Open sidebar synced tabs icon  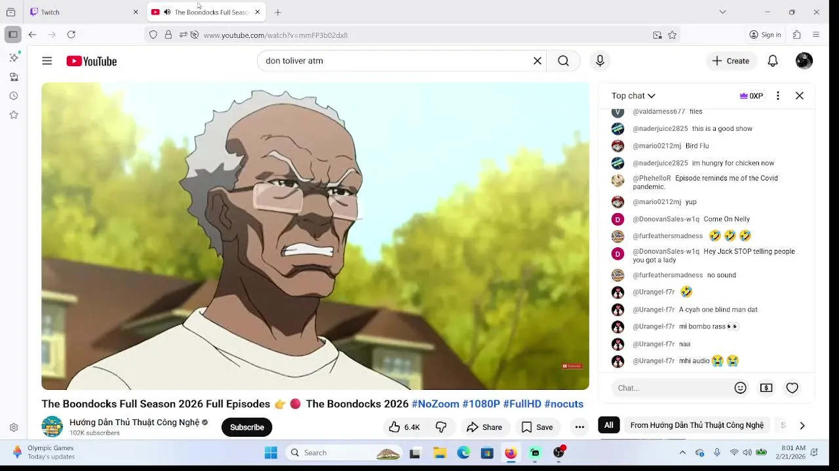click(x=14, y=77)
